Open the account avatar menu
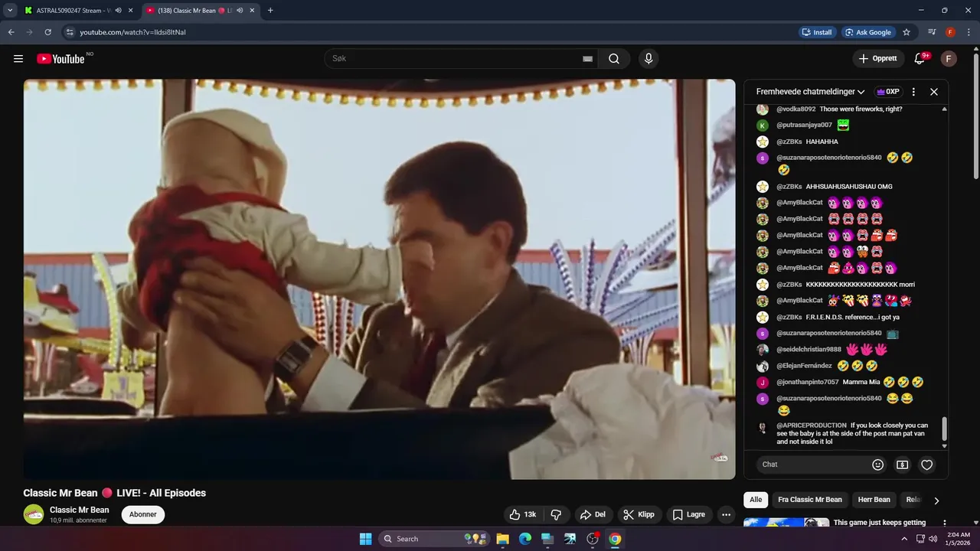Image resolution: width=980 pixels, height=551 pixels. 949,59
